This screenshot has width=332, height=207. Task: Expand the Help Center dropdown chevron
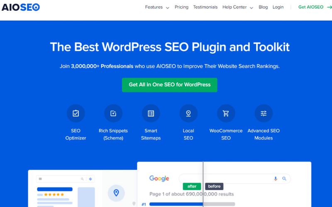click(251, 8)
